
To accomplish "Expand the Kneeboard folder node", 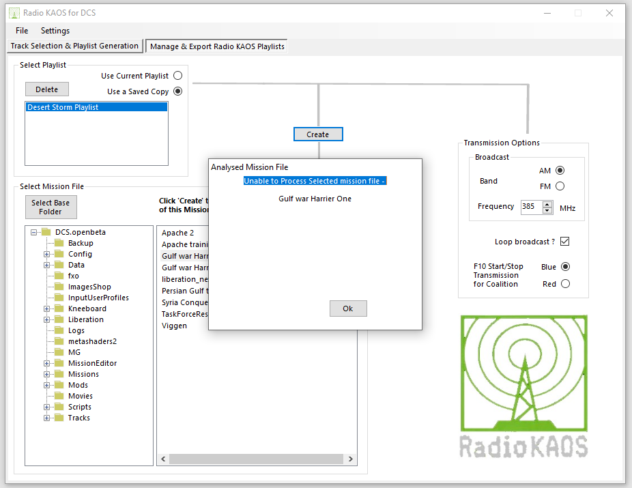I will [47, 308].
